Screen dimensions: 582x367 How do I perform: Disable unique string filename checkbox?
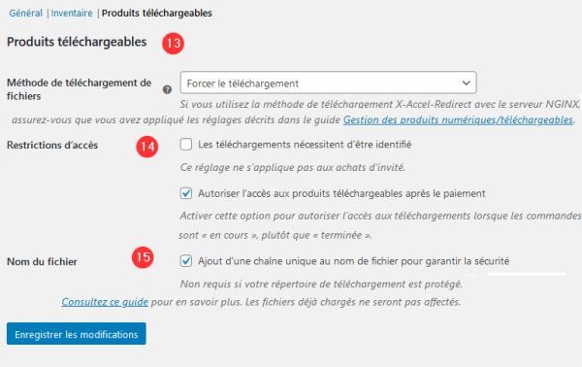tap(186, 261)
